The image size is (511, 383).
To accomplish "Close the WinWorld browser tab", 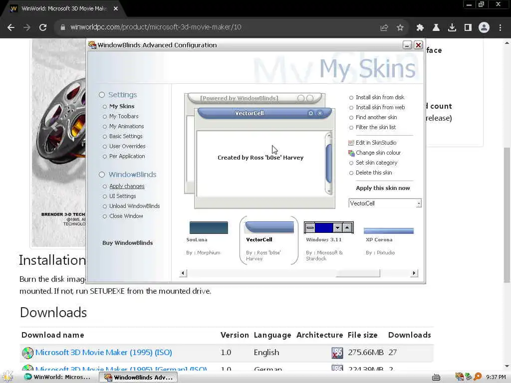I will pyautogui.click(x=116, y=9).
